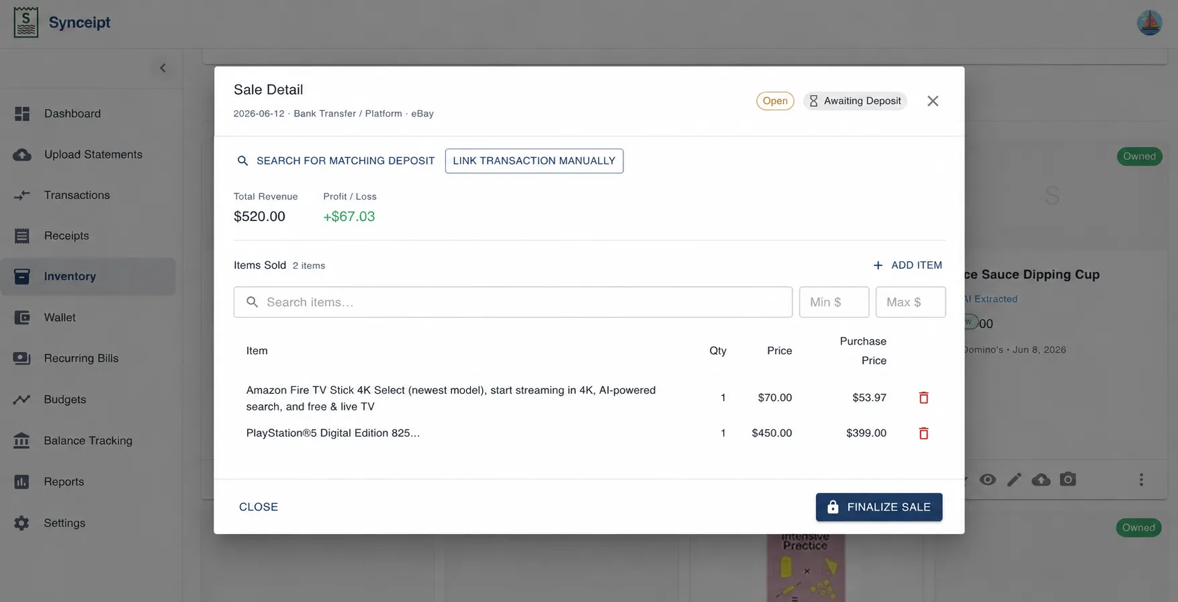Click the Settings gear icon
Image resolution: width=1178 pixels, height=602 pixels.
21,523
